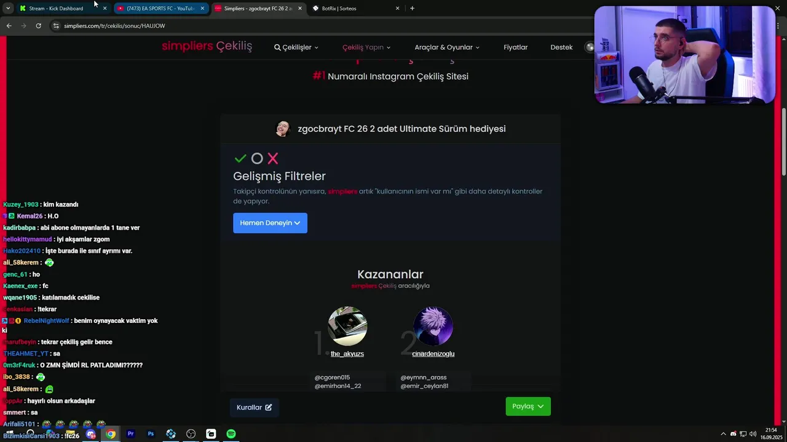
Task: Click the simpliers Çekiliş logo
Action: coord(207,46)
